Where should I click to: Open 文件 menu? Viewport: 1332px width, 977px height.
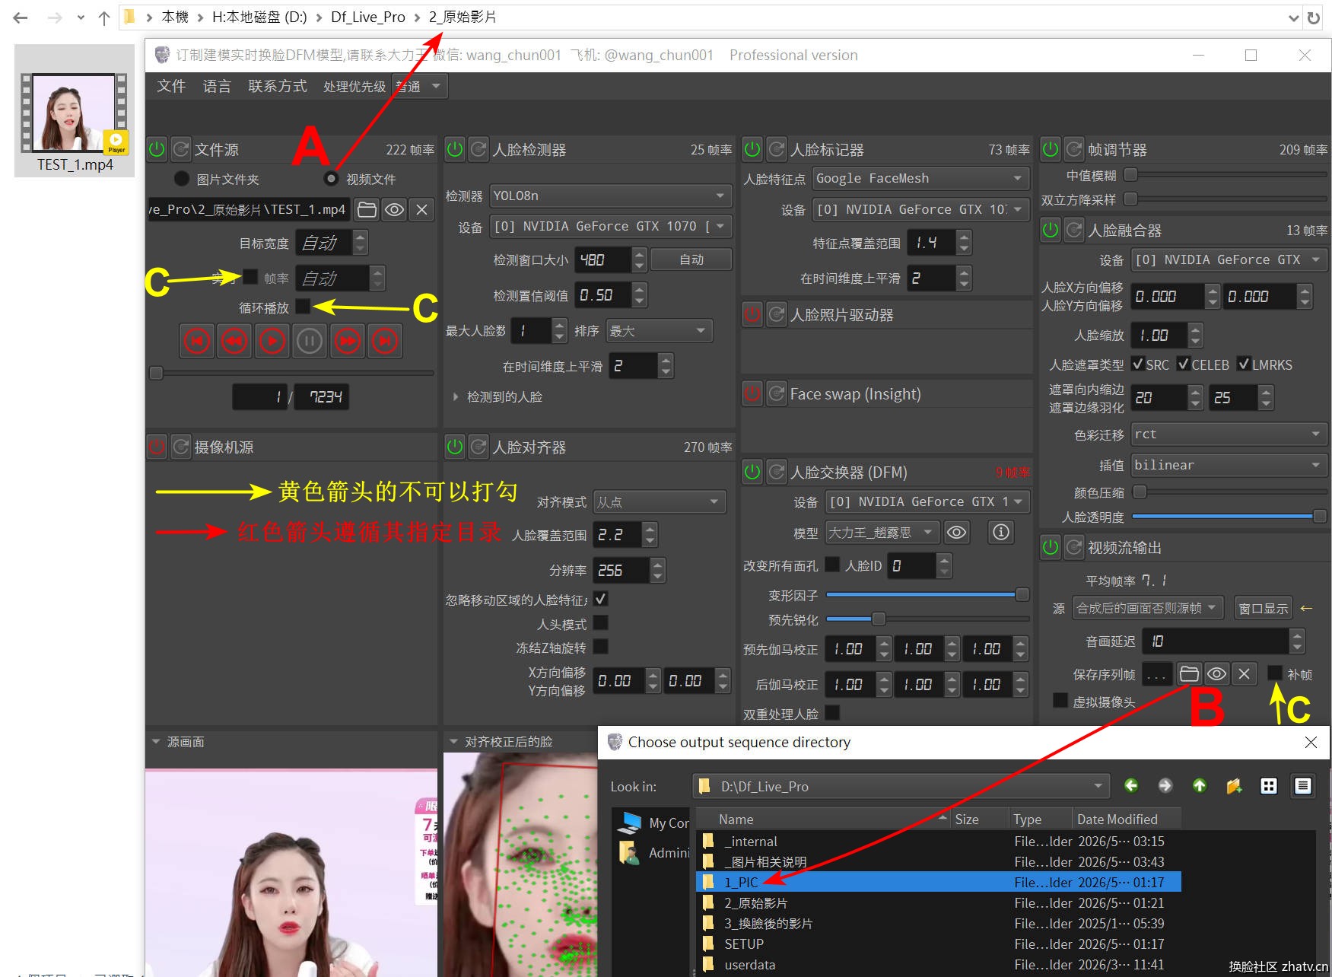[171, 86]
